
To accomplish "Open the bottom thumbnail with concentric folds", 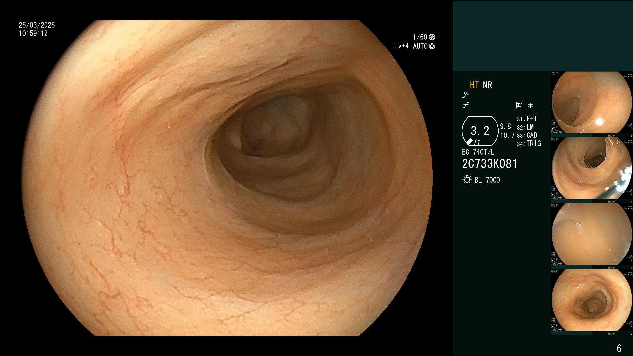I will pyautogui.click(x=591, y=300).
